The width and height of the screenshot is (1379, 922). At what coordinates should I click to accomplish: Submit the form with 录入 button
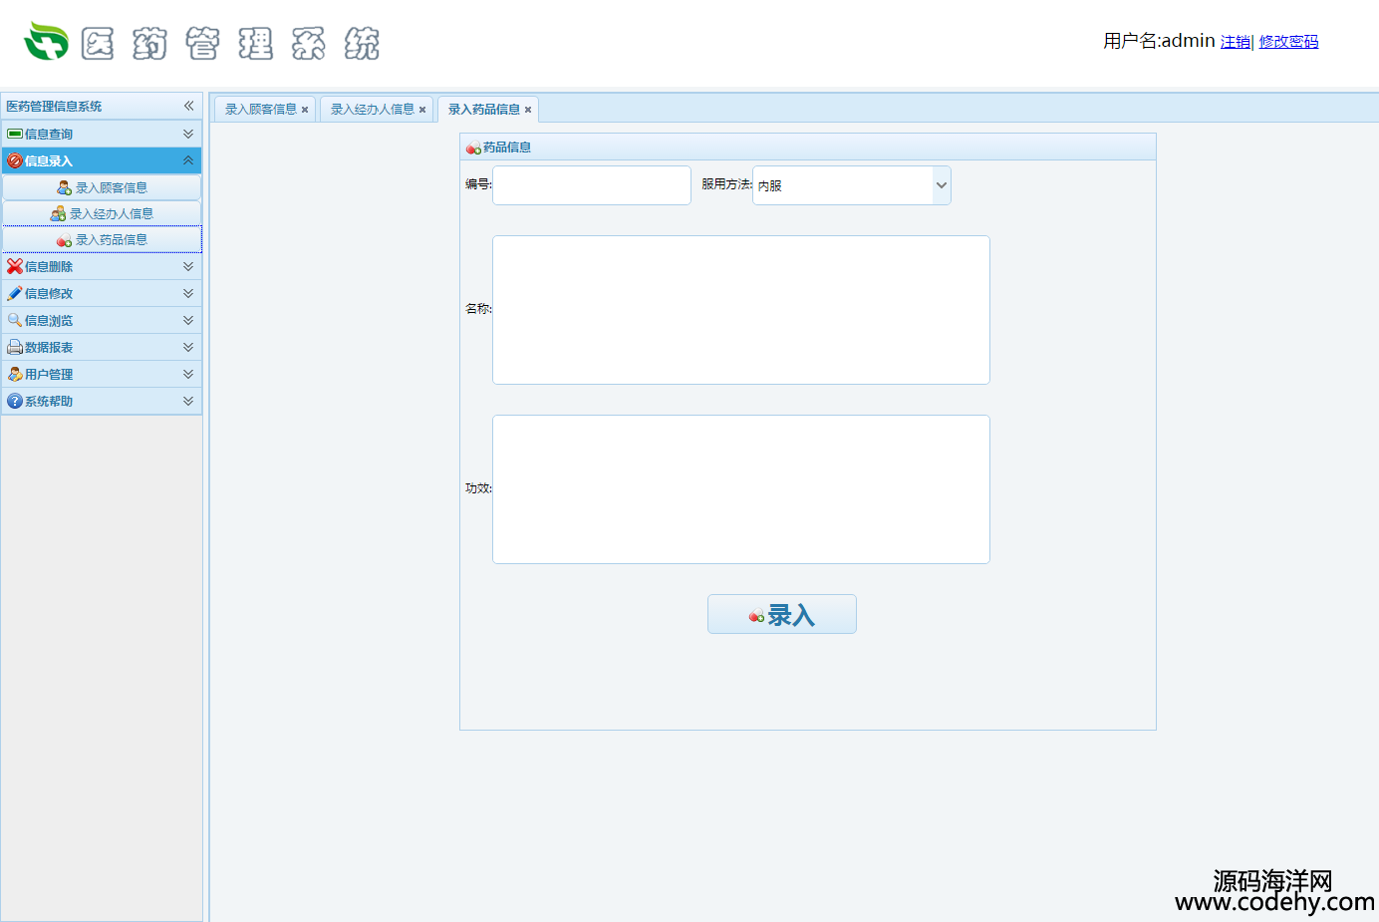pyautogui.click(x=782, y=614)
